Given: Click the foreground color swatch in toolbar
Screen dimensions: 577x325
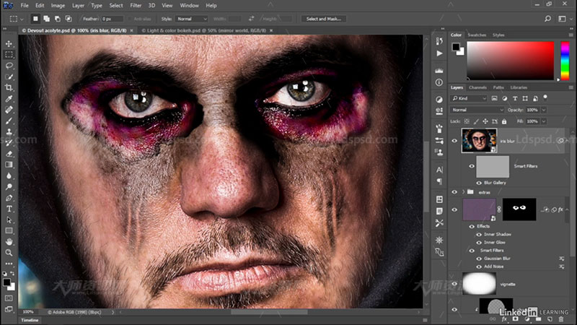Looking at the screenshot, I should coord(7,282).
